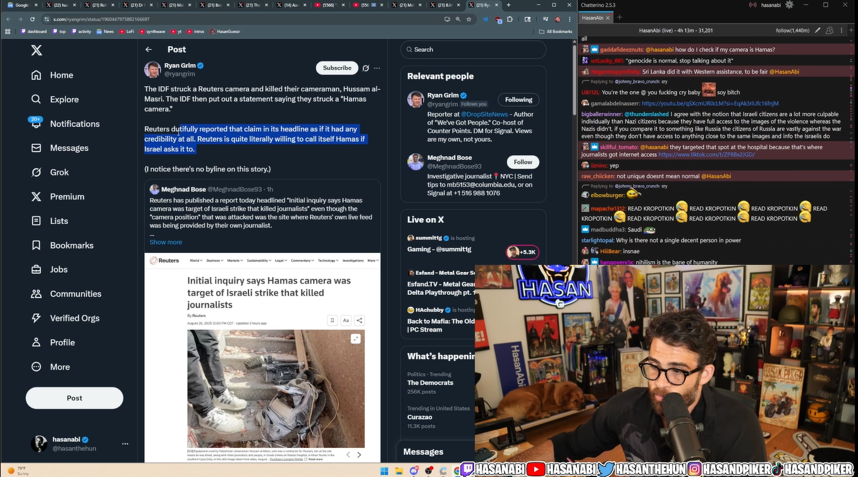Expand the More menu in X sidebar
This screenshot has height=477, width=858.
[x=50, y=367]
